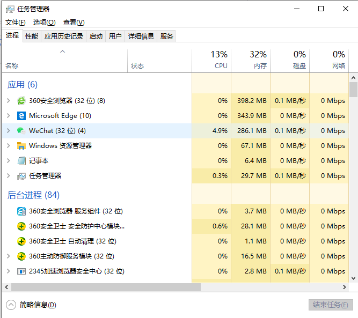Screen dimensions: 358x318
Task: Sort by the 磁盘 column header
Action: coord(290,61)
